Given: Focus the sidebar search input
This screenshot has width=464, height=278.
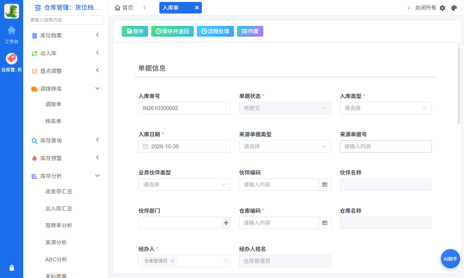Looking at the screenshot, I should tap(66, 20).
